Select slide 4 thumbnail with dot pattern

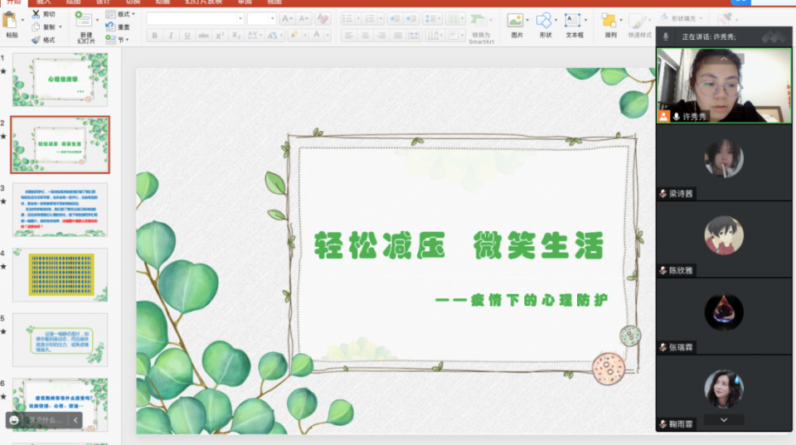[x=60, y=273]
